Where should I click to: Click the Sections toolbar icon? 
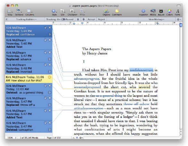click(x=19, y=13)
